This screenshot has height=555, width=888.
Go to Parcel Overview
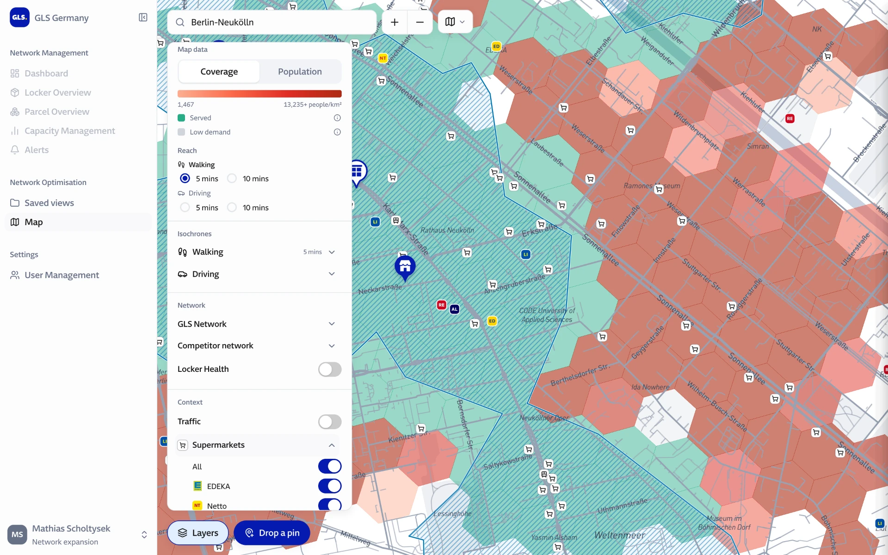pos(56,111)
